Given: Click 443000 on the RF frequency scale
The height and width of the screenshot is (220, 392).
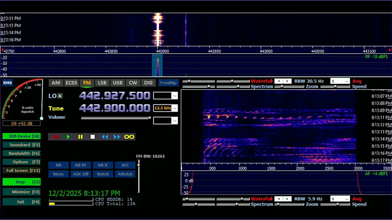Looking at the screenshot, I should tap(266, 51).
